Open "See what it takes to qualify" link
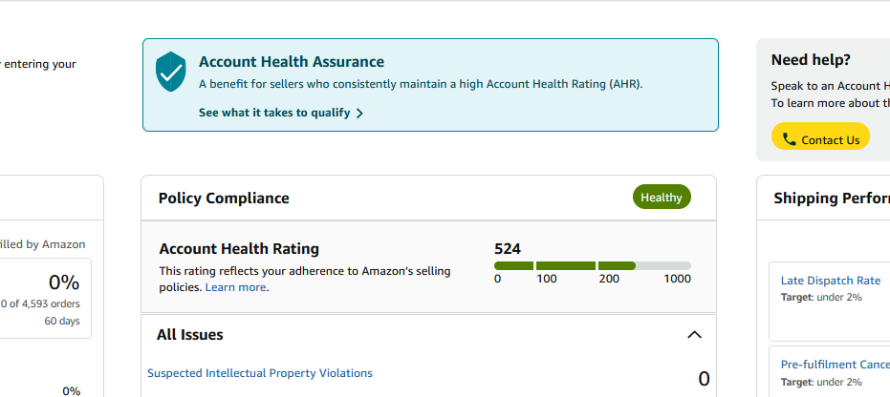This screenshot has width=890, height=397. pos(273,113)
